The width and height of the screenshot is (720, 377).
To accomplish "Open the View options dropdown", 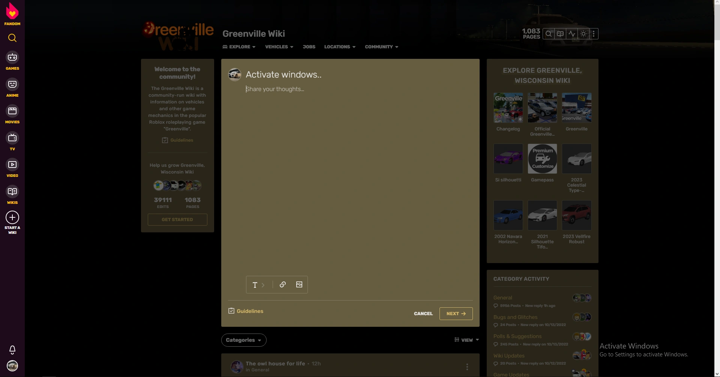I will [x=466, y=340].
